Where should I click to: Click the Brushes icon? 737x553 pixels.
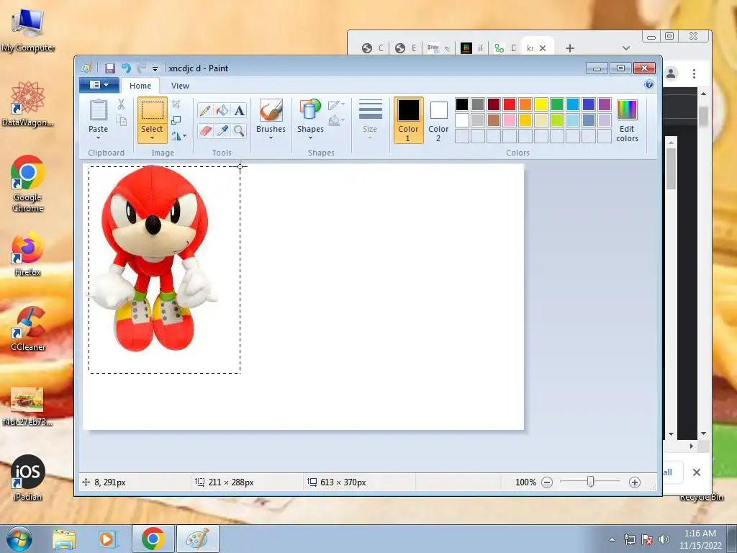[271, 110]
